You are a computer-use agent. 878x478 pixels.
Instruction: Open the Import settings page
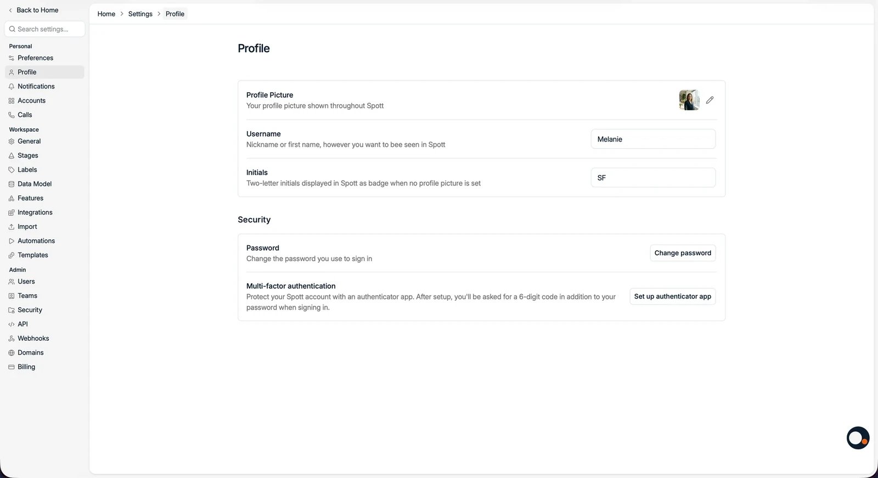(x=44, y=227)
